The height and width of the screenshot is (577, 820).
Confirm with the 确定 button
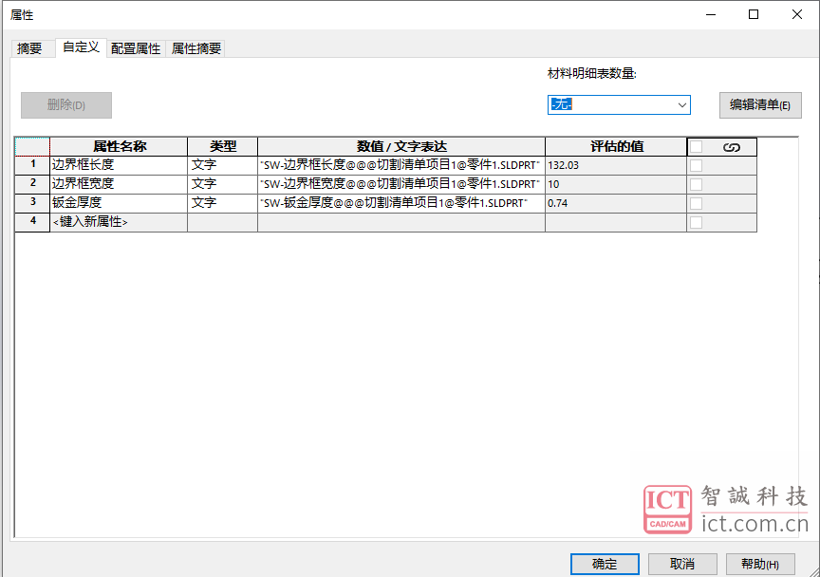pyautogui.click(x=605, y=564)
